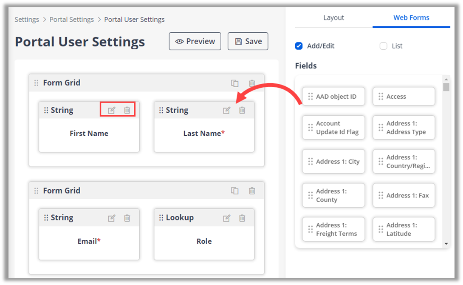Viewport: 463px width, 285px height.
Task: Duplicate the top Form Grid
Action: [x=234, y=83]
